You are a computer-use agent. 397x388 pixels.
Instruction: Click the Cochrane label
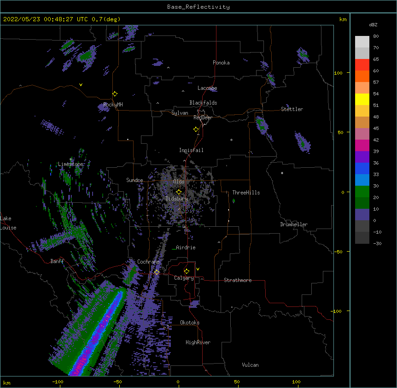tap(148, 262)
